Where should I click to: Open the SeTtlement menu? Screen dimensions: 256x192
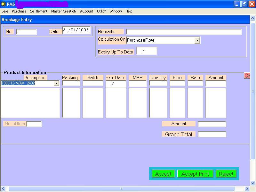[39, 11]
